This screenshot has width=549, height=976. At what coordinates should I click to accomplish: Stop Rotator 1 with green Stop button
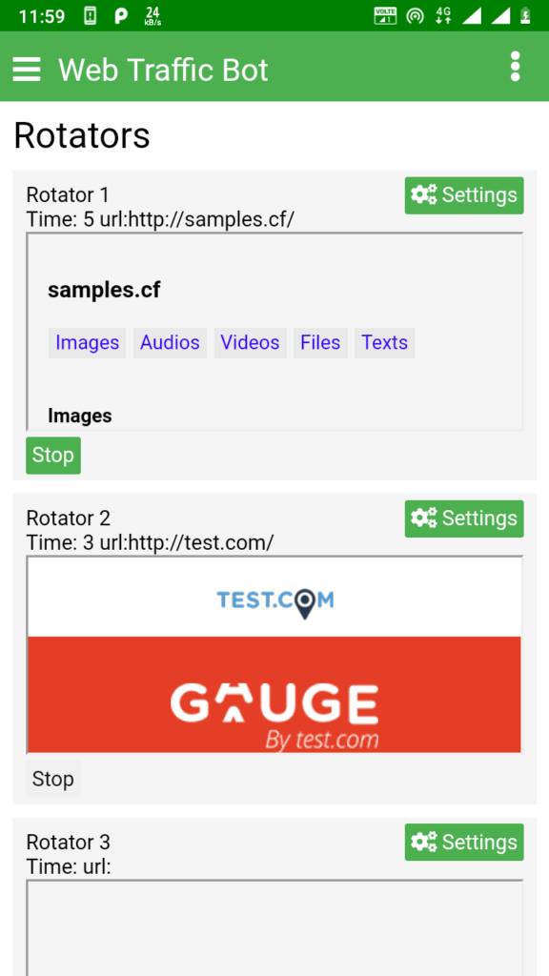[53, 456]
